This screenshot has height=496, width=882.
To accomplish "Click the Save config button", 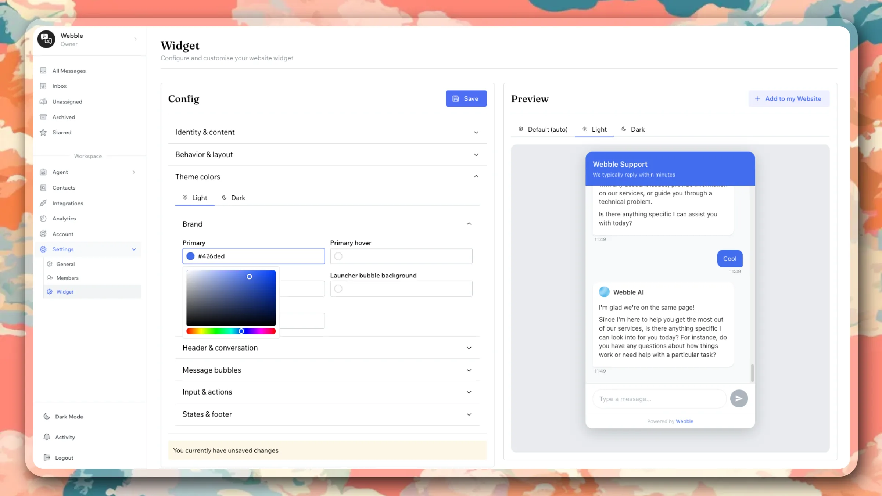I will [466, 99].
